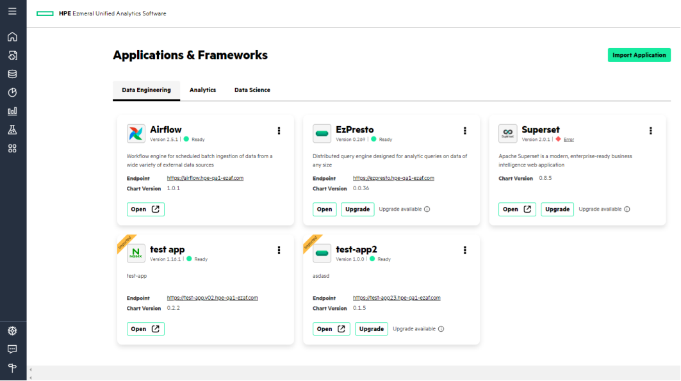Image resolution: width=681 pixels, height=381 pixels.
Task: Click Upgrade on the Superset card
Action: pos(557,209)
